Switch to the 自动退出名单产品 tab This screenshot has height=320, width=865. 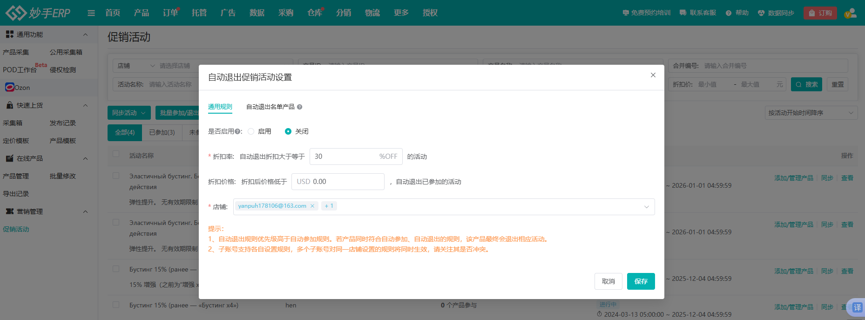270,107
